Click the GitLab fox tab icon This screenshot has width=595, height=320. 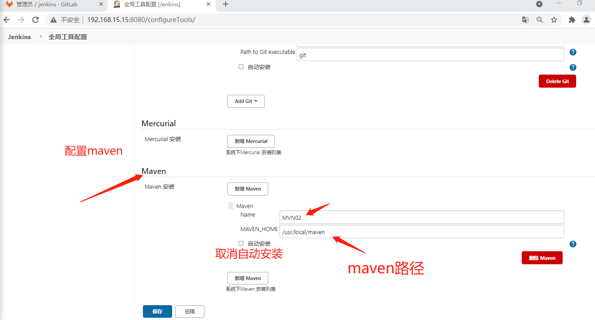(x=9, y=4)
